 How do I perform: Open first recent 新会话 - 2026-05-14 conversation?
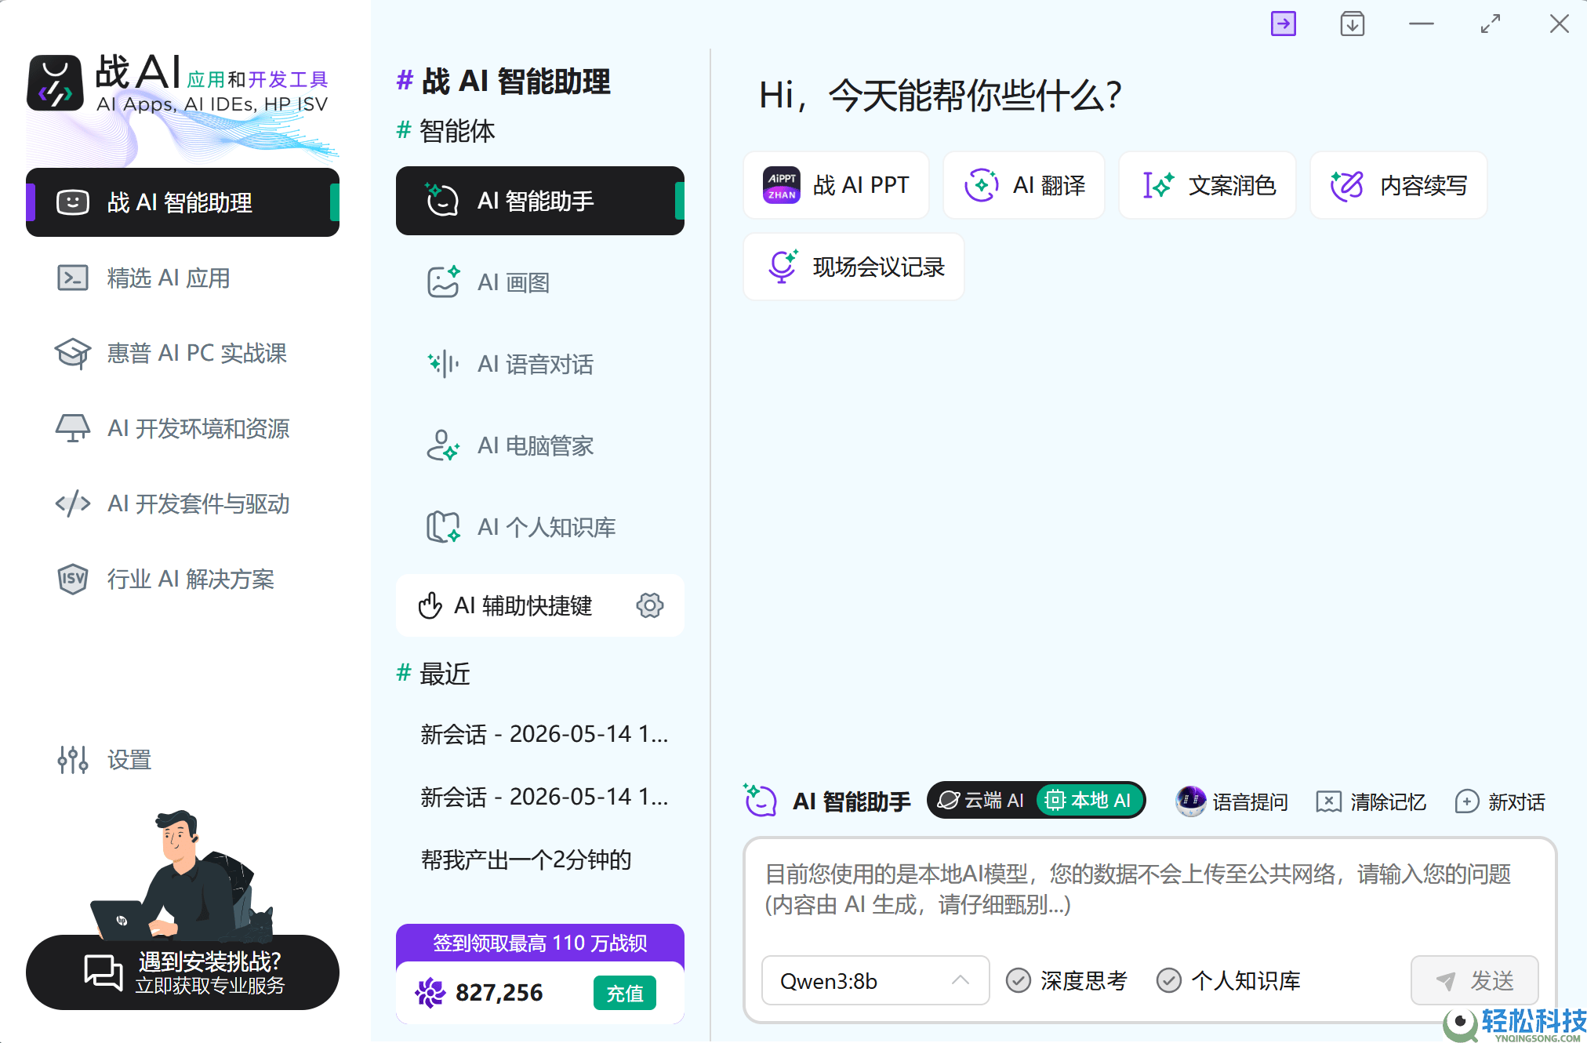click(x=544, y=734)
